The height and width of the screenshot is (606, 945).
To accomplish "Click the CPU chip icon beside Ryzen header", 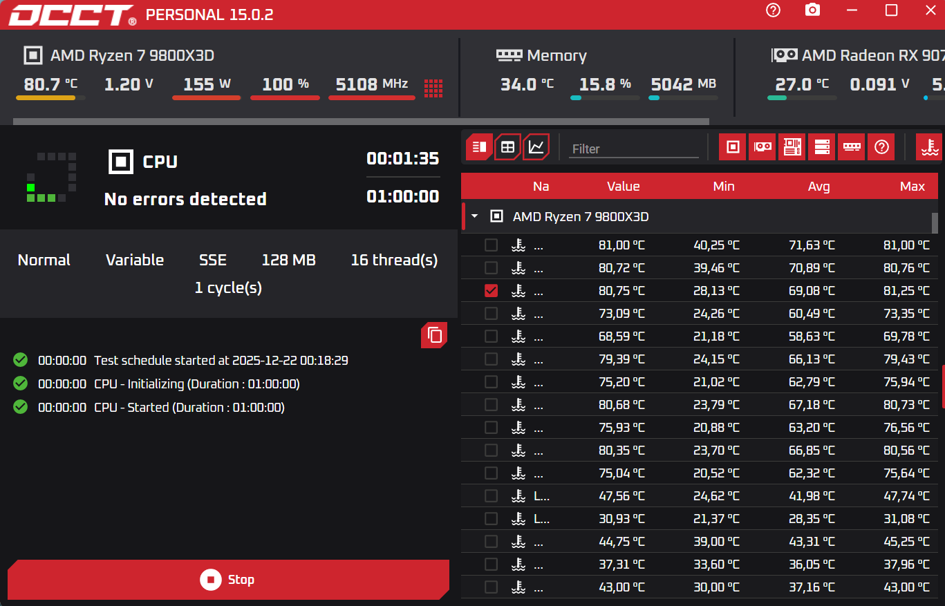I will [x=32, y=55].
